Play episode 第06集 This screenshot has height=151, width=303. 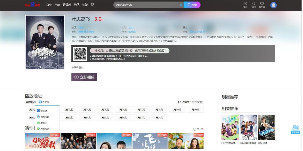click(x=123, y=109)
